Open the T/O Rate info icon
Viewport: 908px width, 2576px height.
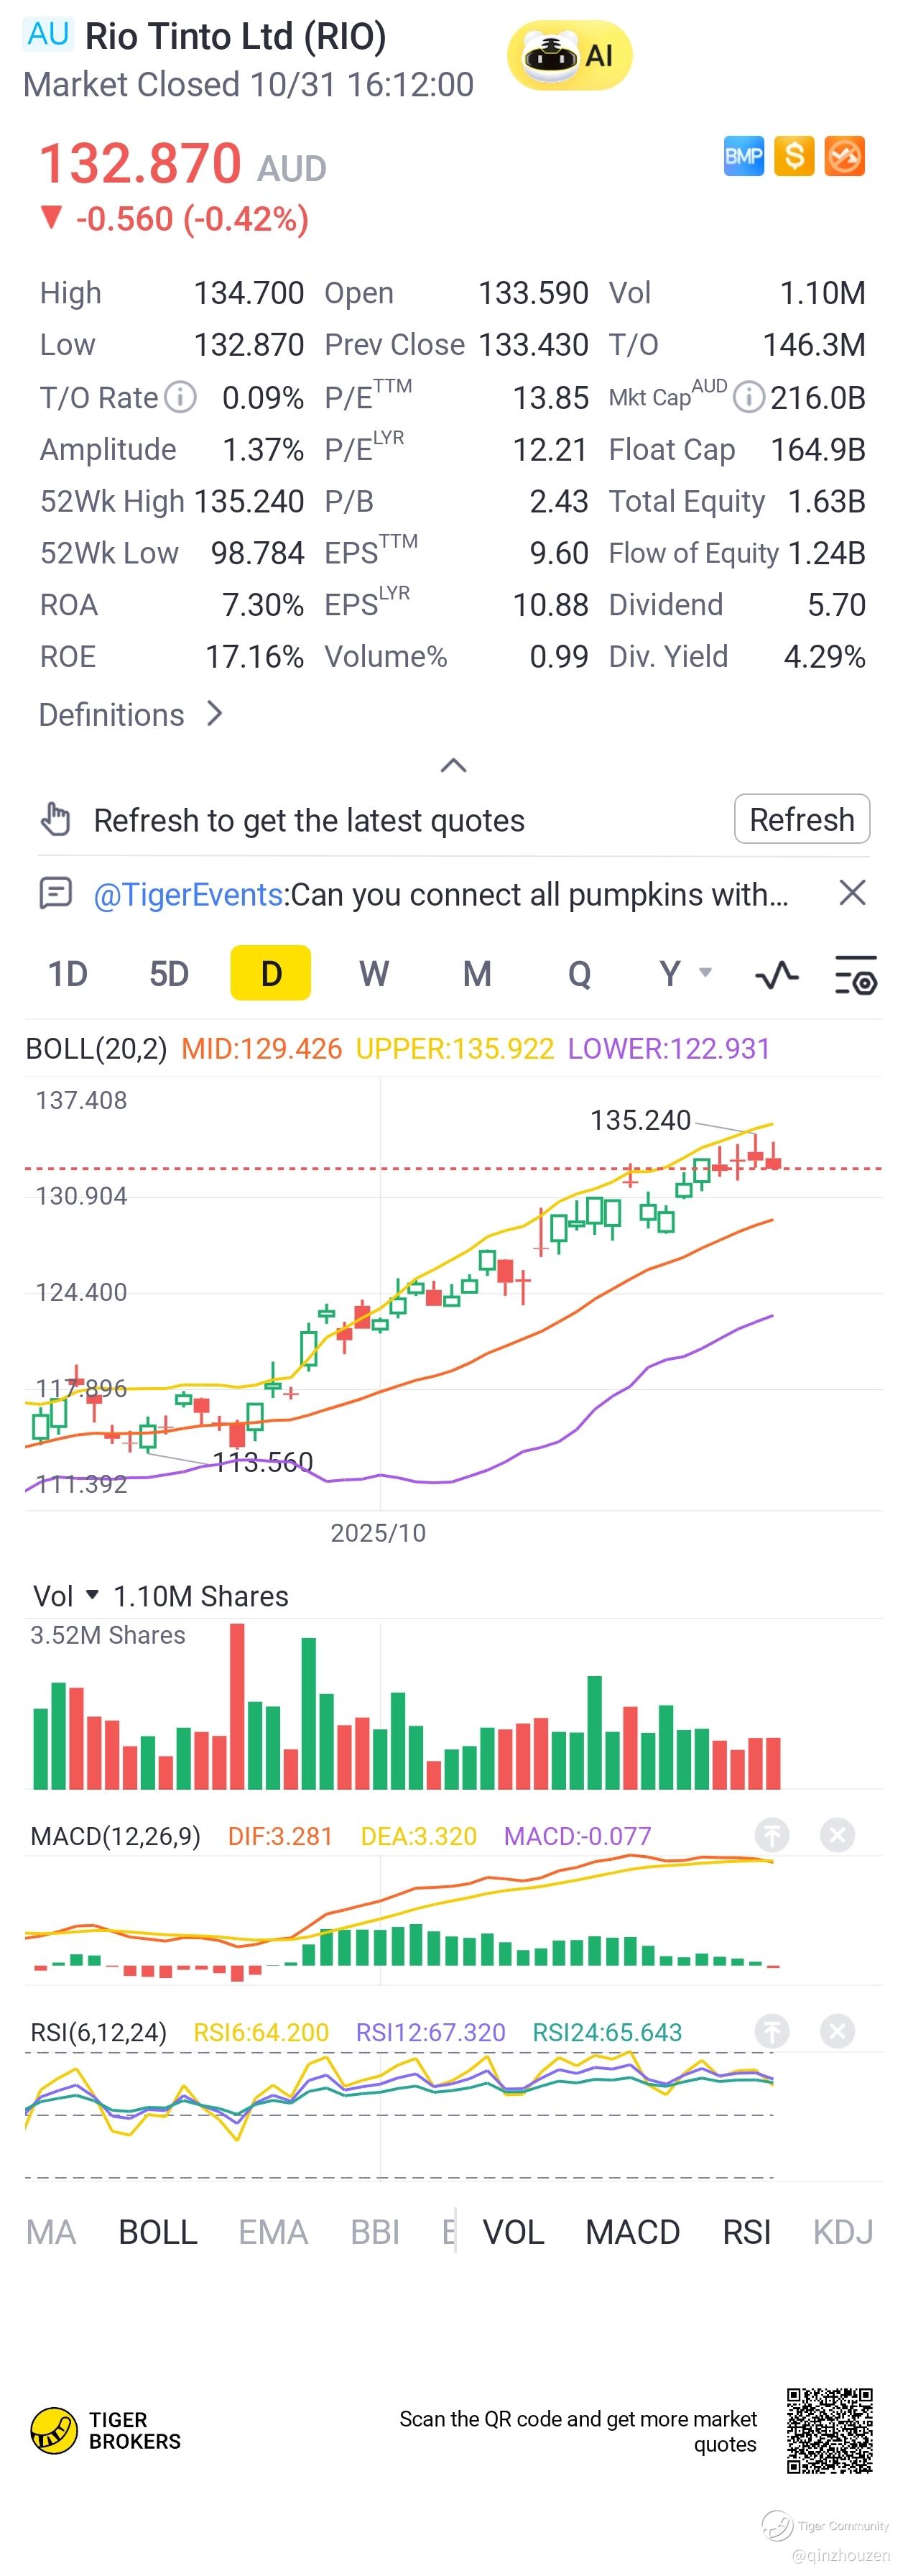[x=180, y=397]
